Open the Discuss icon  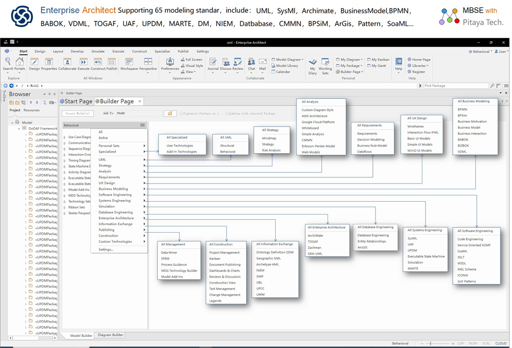click(x=226, y=61)
